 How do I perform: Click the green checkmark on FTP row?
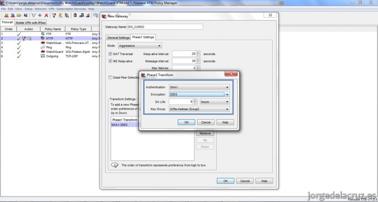[x=19, y=34]
